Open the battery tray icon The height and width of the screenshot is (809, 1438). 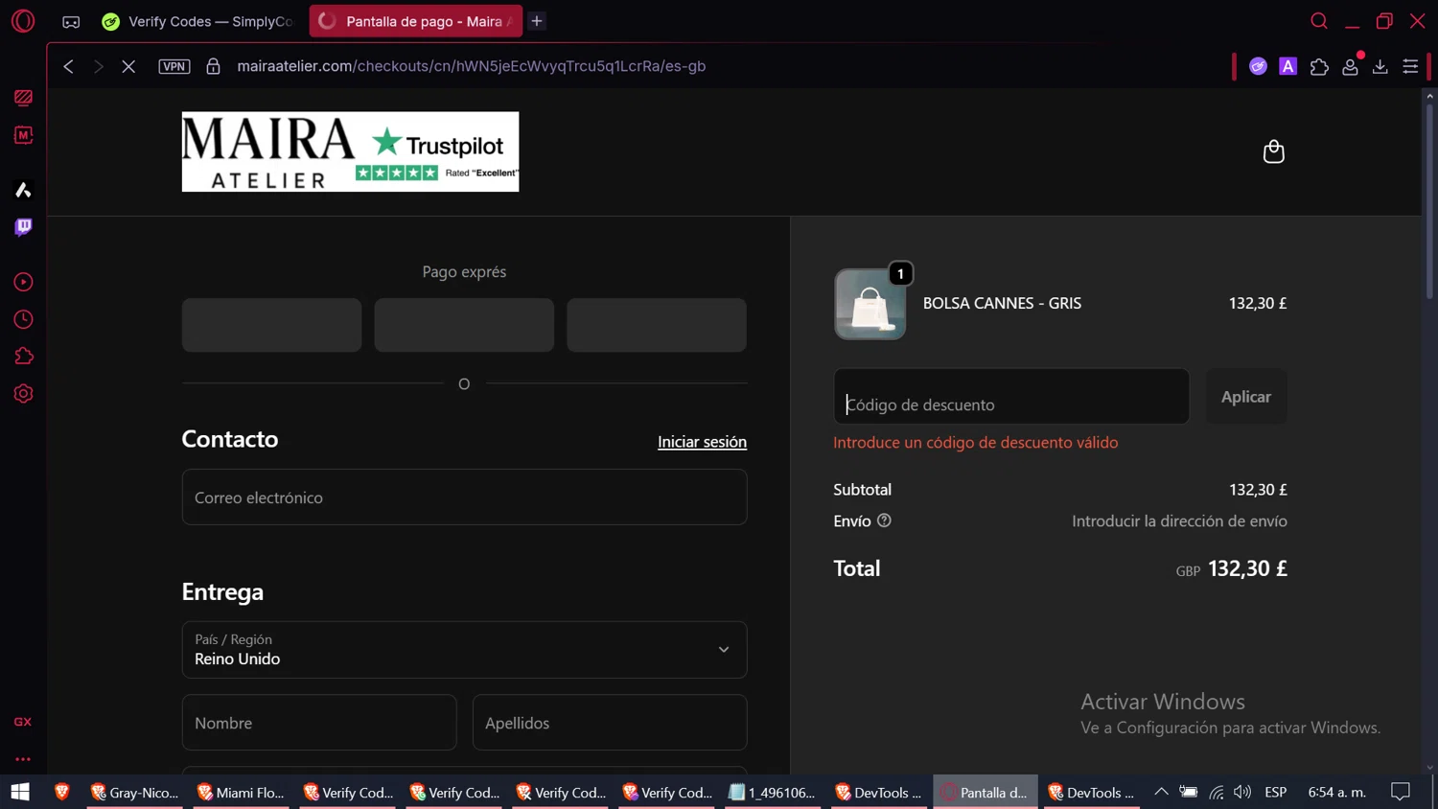(1189, 792)
